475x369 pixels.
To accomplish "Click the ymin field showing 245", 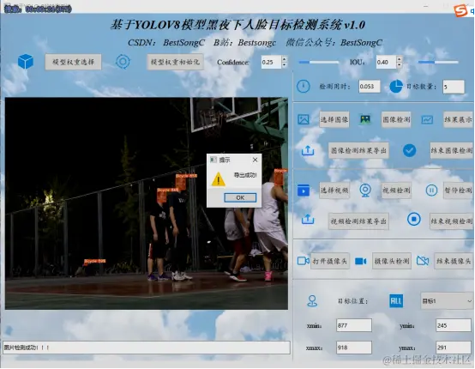I will (454, 325).
